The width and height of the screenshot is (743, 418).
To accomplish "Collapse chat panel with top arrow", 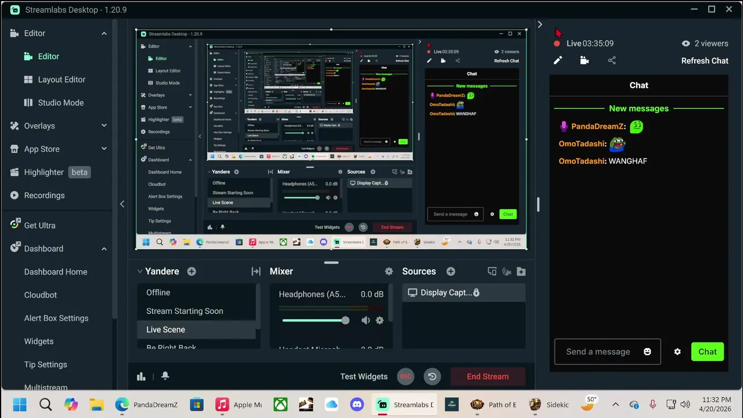I will click(540, 24).
